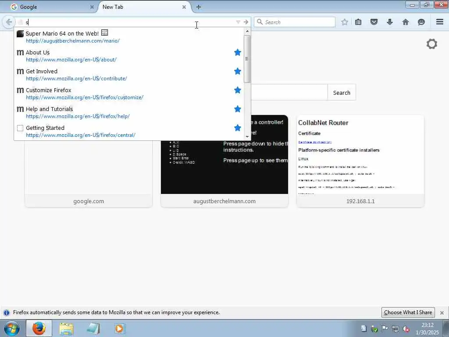Open the media player taskbar icon
Viewport: 449px width, 337px height.
tap(119, 329)
